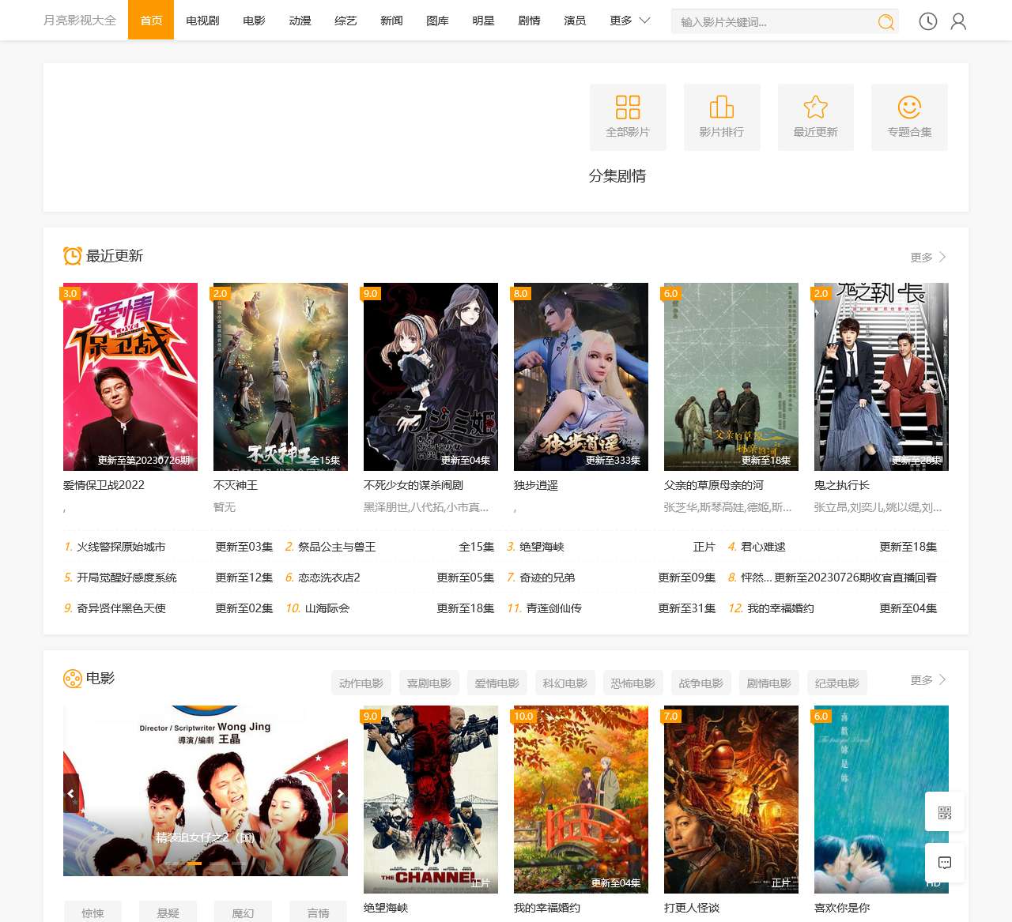The height and width of the screenshot is (922, 1012).
Task: Filter by 爱情电影 tag
Action: pos(497,683)
